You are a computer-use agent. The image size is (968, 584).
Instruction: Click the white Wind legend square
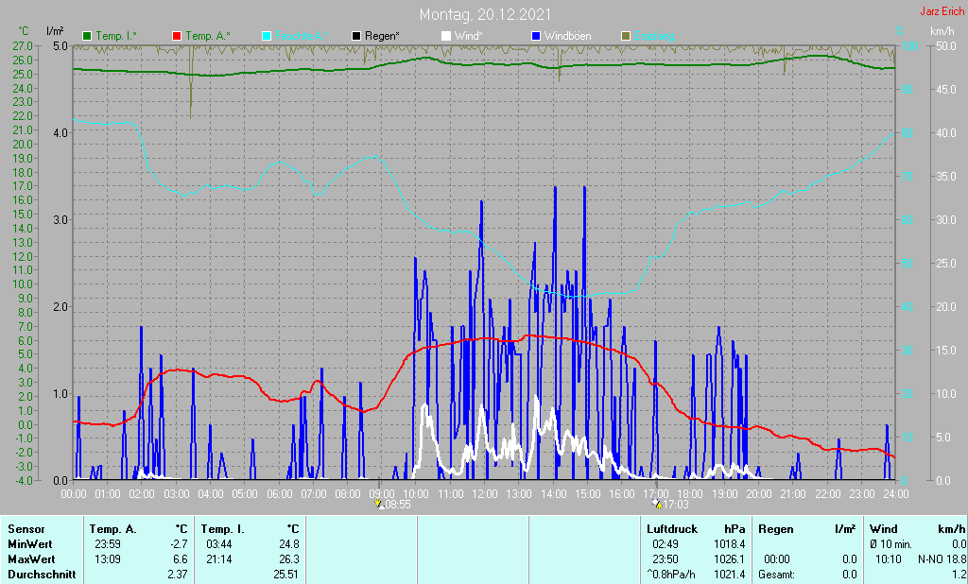[446, 36]
